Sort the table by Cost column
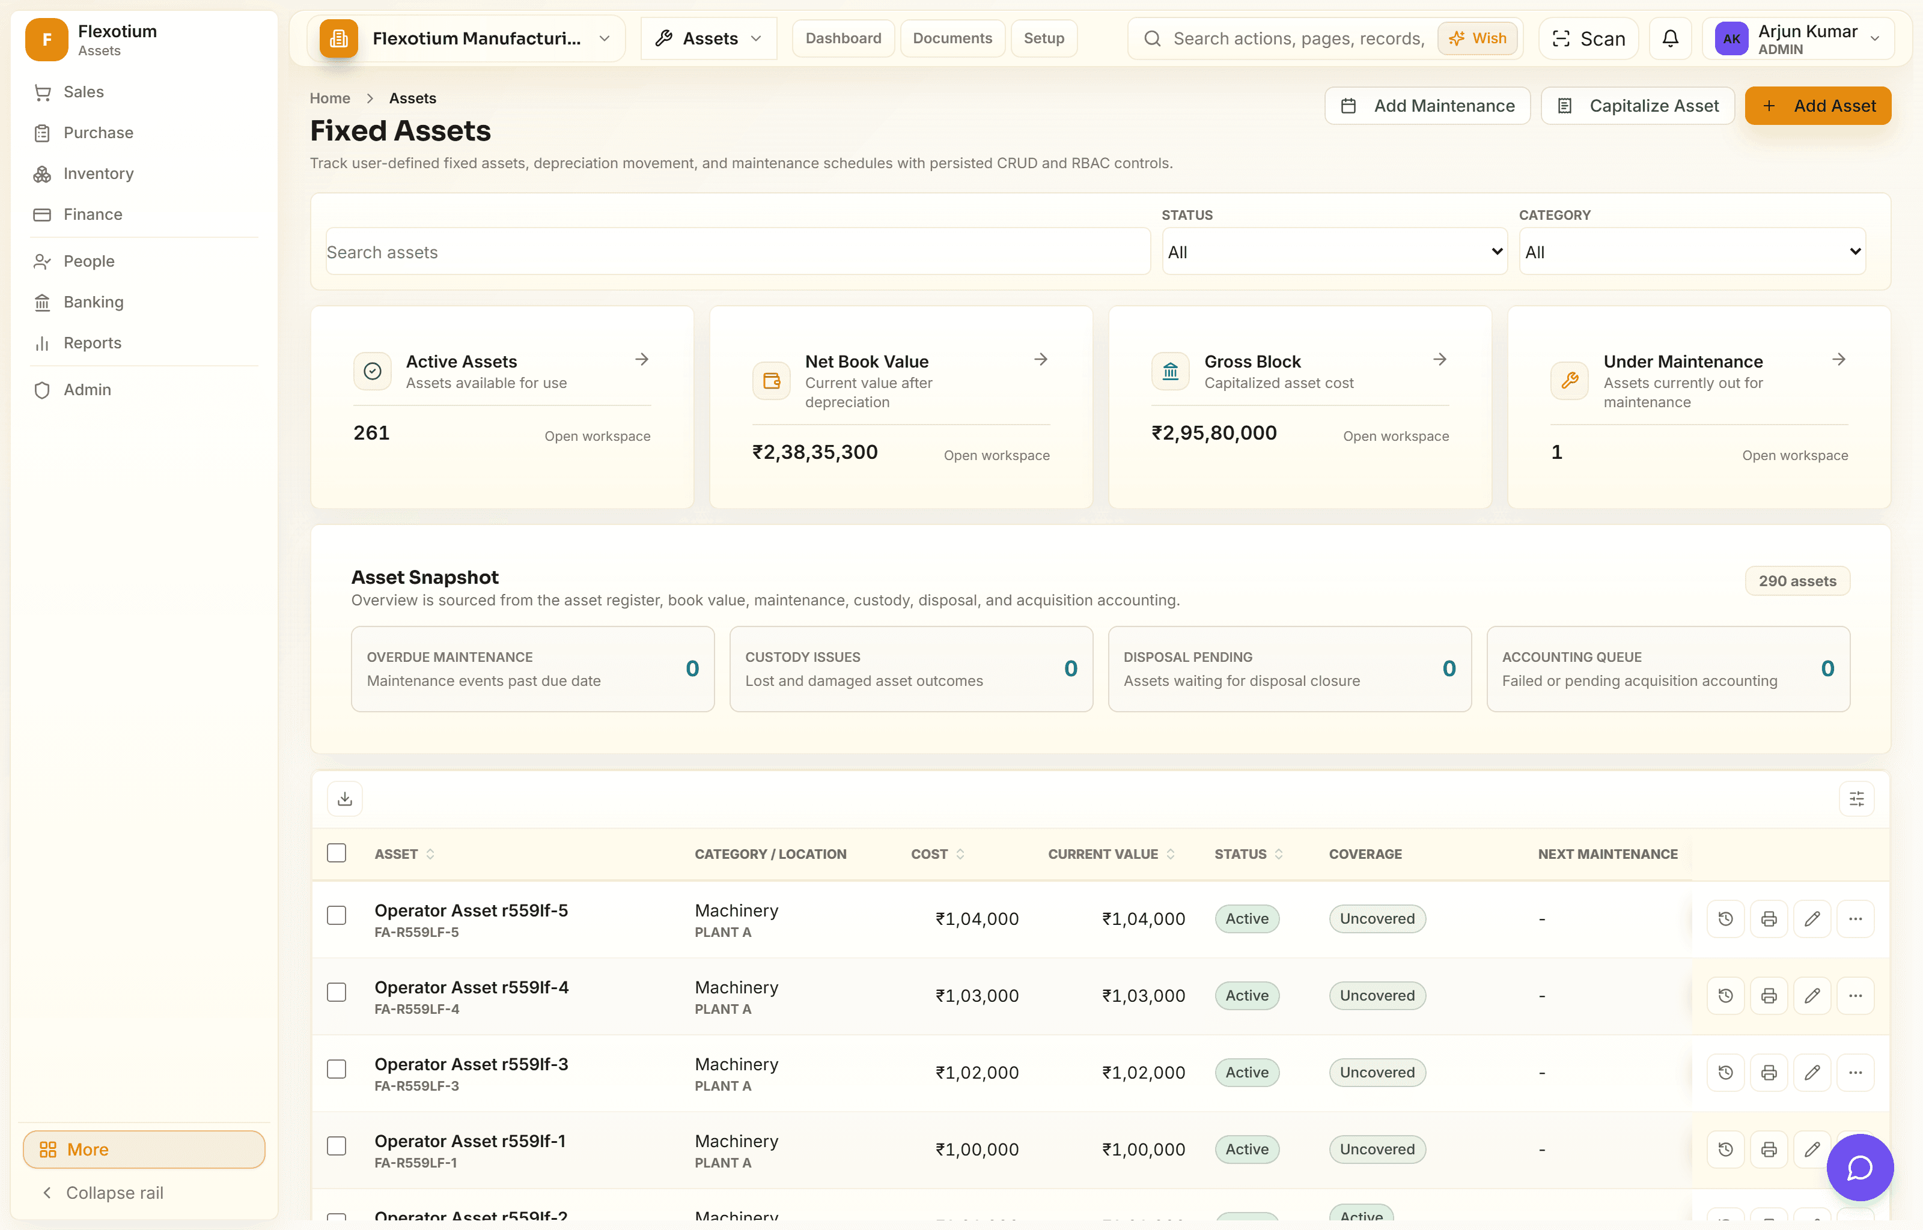This screenshot has height=1230, width=1923. pyautogui.click(x=938, y=854)
